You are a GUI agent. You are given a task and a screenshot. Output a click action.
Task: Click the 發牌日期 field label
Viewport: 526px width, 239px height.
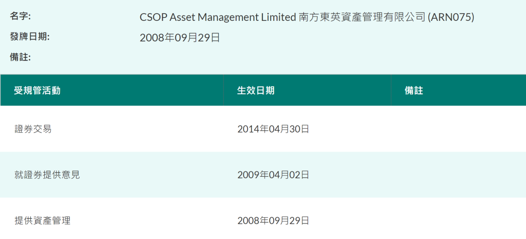[x=30, y=37]
